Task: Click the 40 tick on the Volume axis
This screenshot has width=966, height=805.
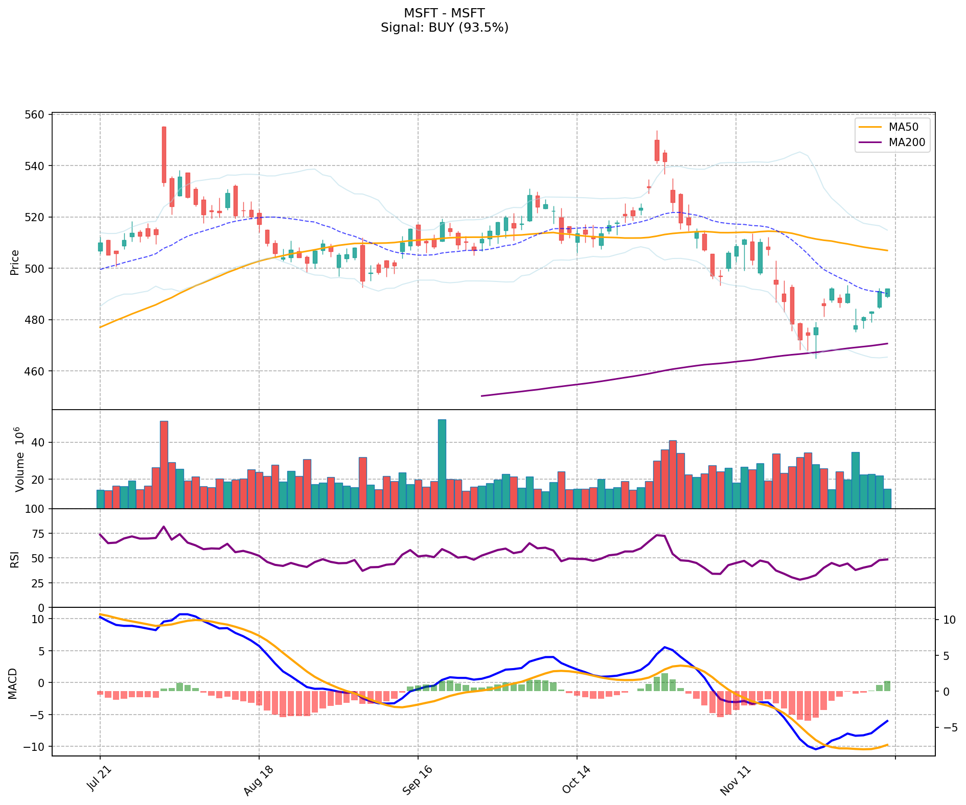Action: point(39,442)
